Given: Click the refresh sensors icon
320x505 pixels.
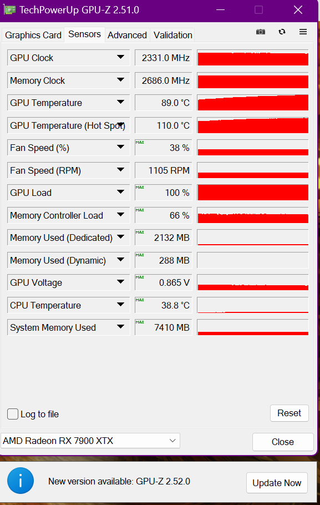Looking at the screenshot, I should pyautogui.click(x=282, y=32).
